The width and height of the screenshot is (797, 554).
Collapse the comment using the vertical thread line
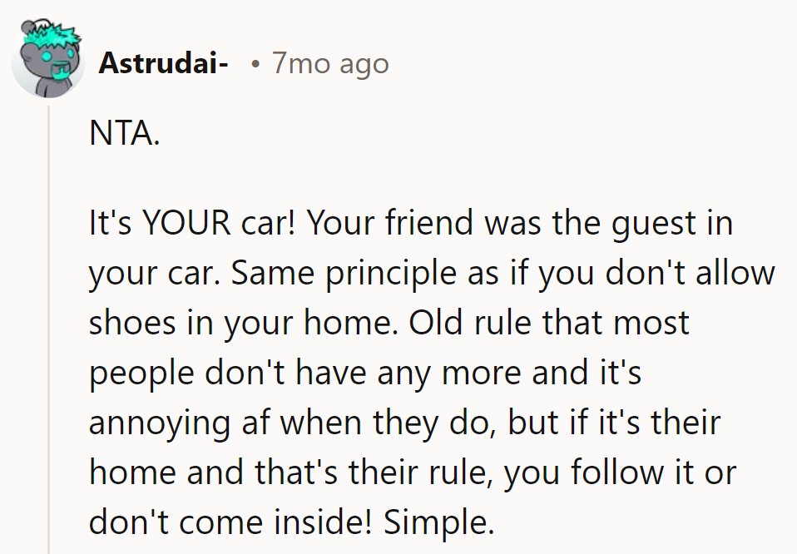click(50, 333)
